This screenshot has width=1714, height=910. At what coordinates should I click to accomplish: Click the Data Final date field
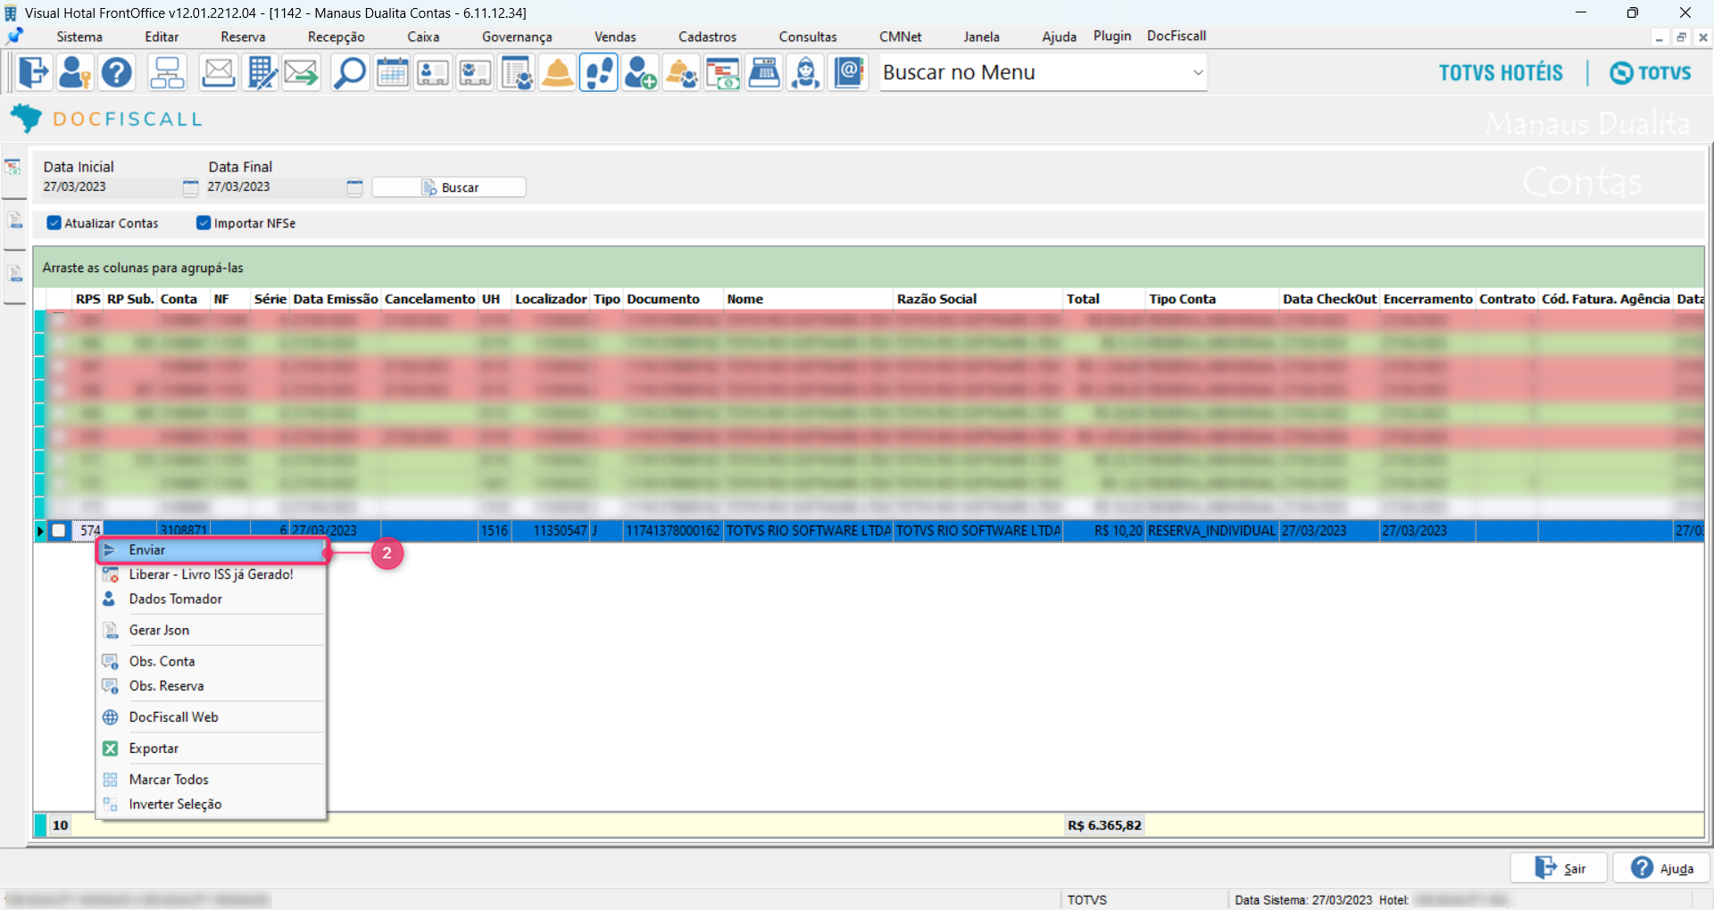pos(275,187)
